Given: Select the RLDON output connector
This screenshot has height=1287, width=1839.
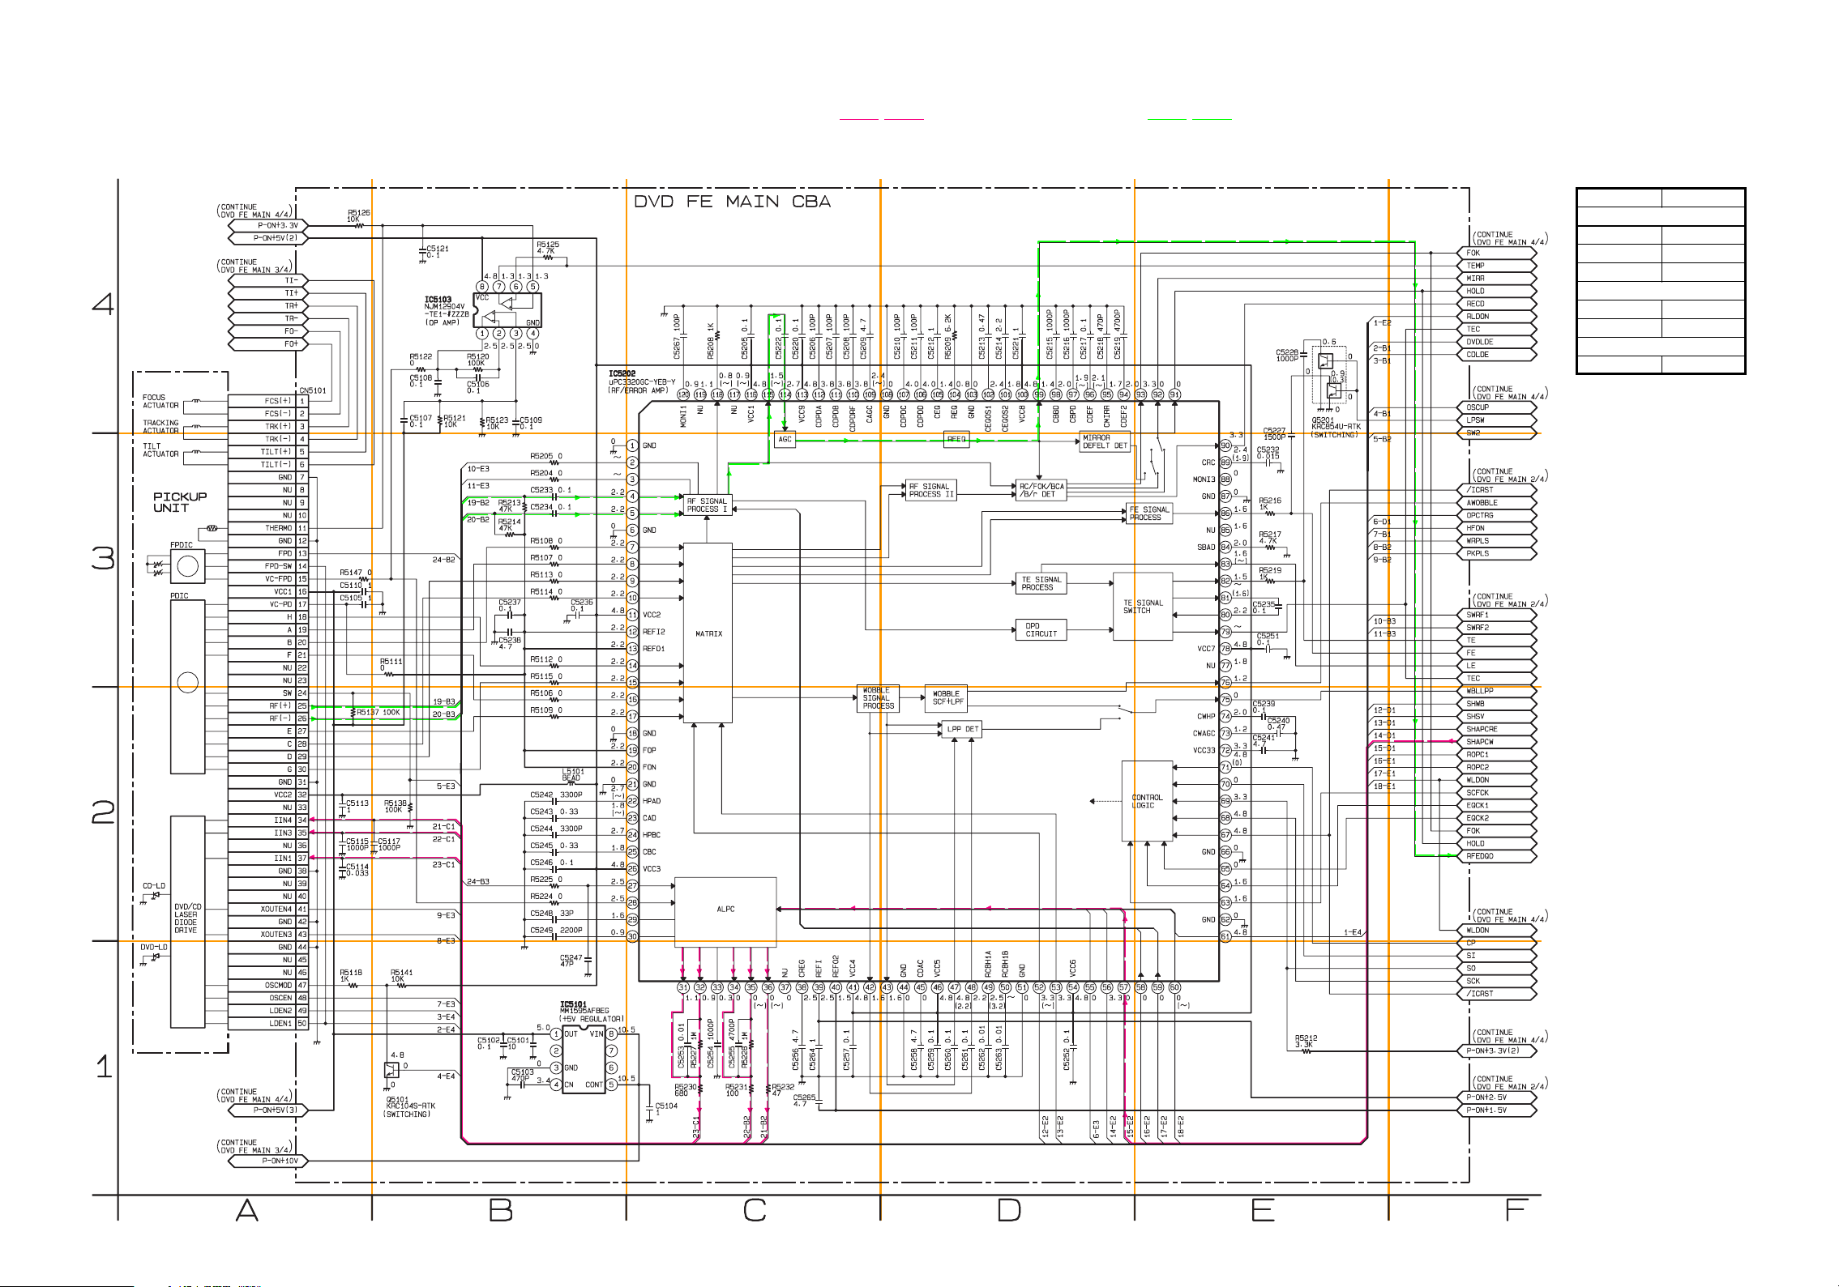Looking at the screenshot, I should point(1498,317).
